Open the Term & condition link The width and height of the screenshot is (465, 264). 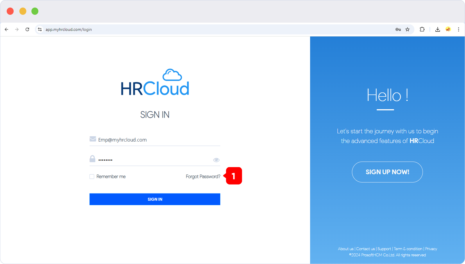408,249
